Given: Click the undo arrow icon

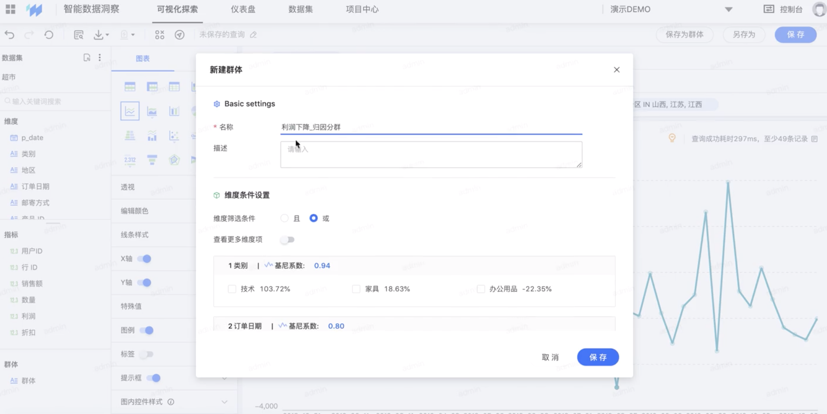Looking at the screenshot, I should coord(10,35).
